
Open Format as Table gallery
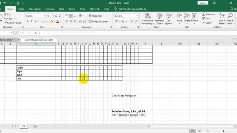[159, 19]
